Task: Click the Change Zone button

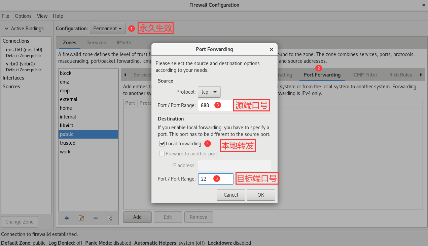Action: point(20,222)
